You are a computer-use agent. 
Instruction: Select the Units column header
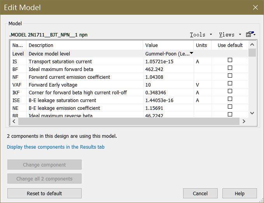tap(203, 45)
